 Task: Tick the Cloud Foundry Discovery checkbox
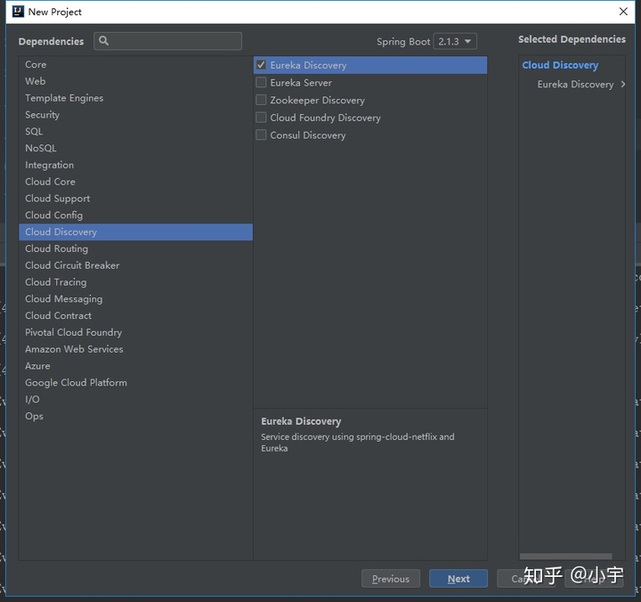coord(261,118)
